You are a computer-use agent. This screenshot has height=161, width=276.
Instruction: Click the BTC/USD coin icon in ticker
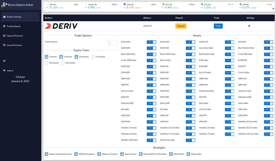(163, 4)
